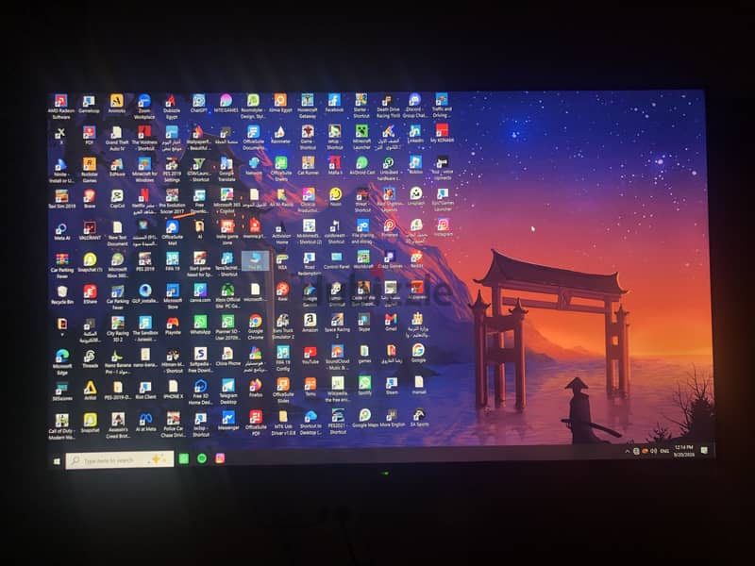The image size is (755, 566).
Task: Select the WhatsApp desktop icon
Action: 200,325
